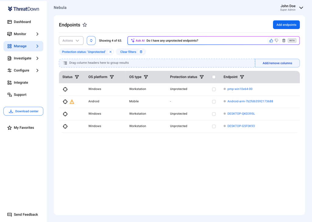Remove the Protection status 'Unprotected' filter
Viewport: 312px width, 222px height.
pos(110,52)
